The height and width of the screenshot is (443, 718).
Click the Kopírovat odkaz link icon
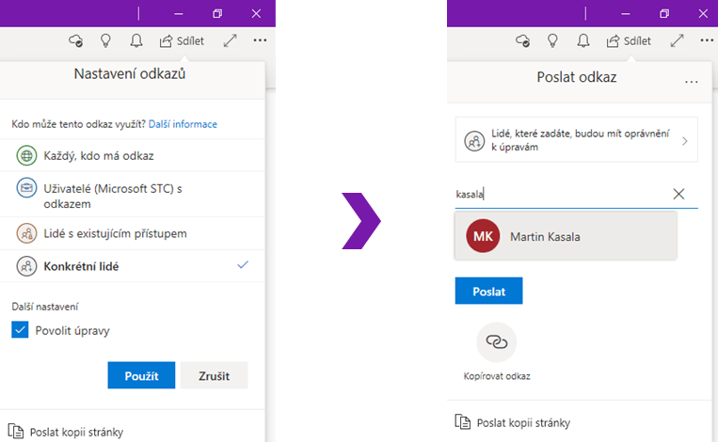(496, 343)
